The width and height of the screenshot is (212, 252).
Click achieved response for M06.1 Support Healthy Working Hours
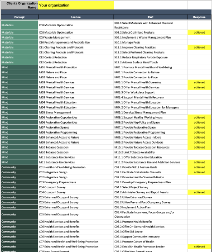[199, 117]
